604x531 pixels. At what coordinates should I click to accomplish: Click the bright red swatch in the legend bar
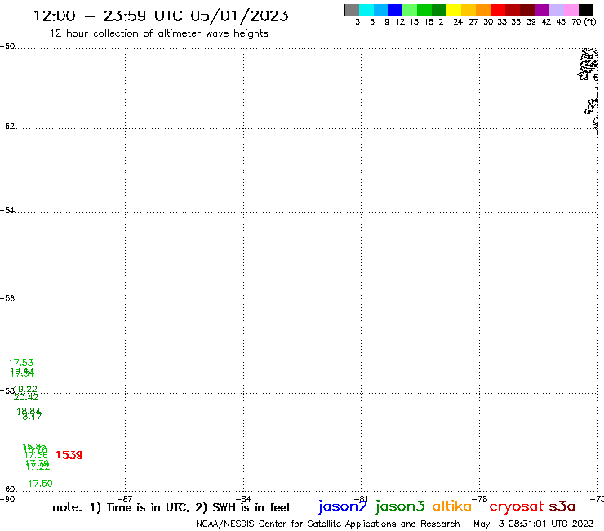click(x=498, y=11)
